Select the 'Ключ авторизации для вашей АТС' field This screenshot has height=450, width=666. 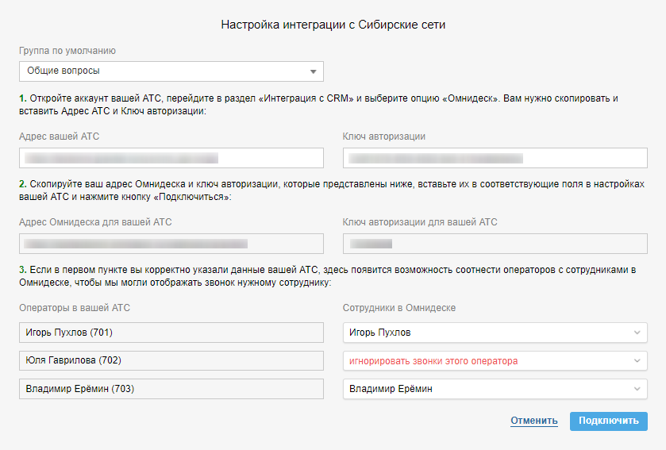click(x=495, y=244)
